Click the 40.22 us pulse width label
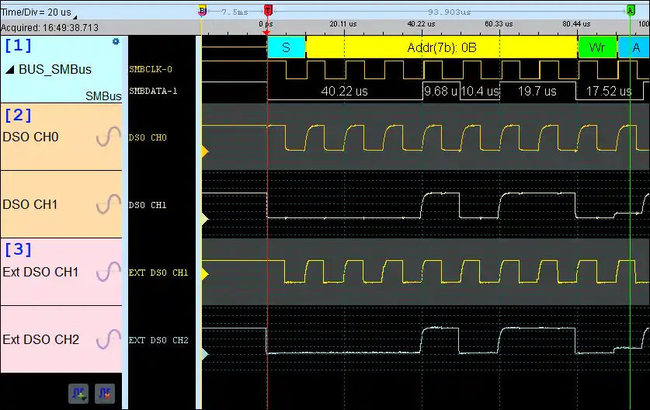 click(345, 91)
